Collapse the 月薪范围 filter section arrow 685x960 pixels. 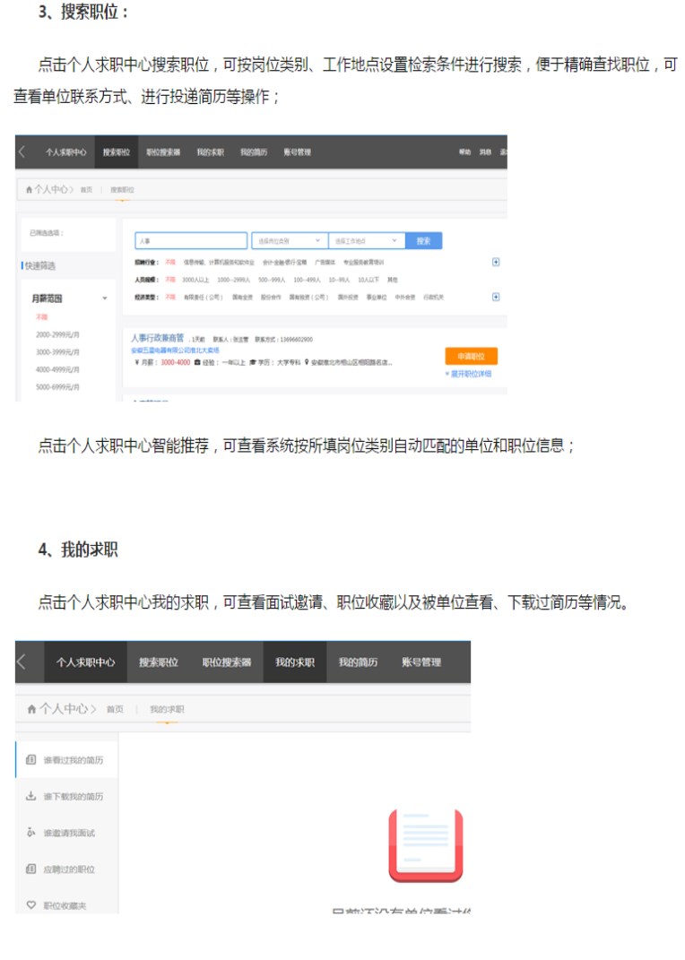click(104, 298)
